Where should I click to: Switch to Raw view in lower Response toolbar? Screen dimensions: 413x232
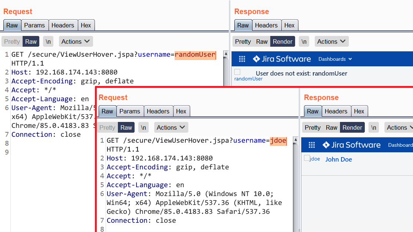[x=331, y=127]
